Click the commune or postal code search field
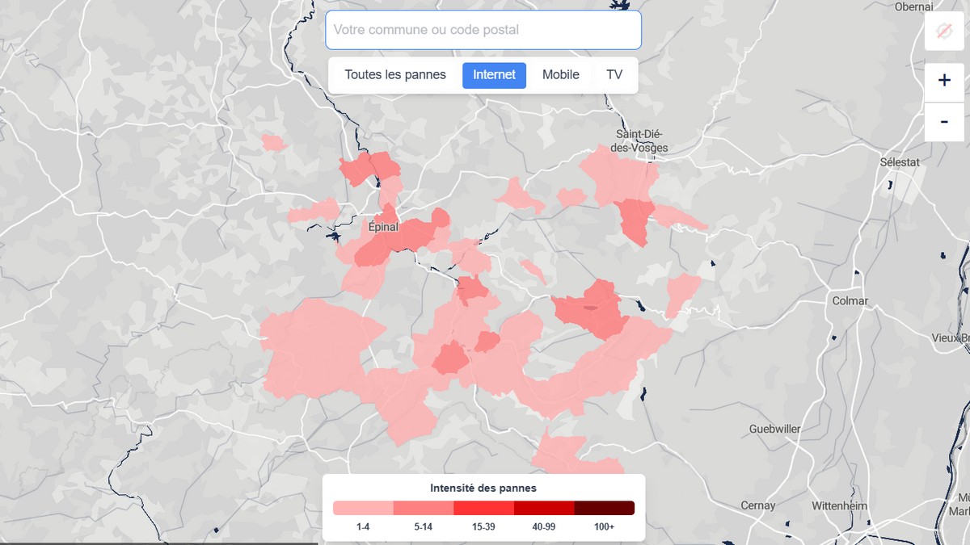970x545 pixels. 483,30
